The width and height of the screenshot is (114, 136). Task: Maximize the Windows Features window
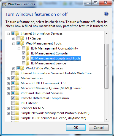pyautogui.click(x=95, y=3)
